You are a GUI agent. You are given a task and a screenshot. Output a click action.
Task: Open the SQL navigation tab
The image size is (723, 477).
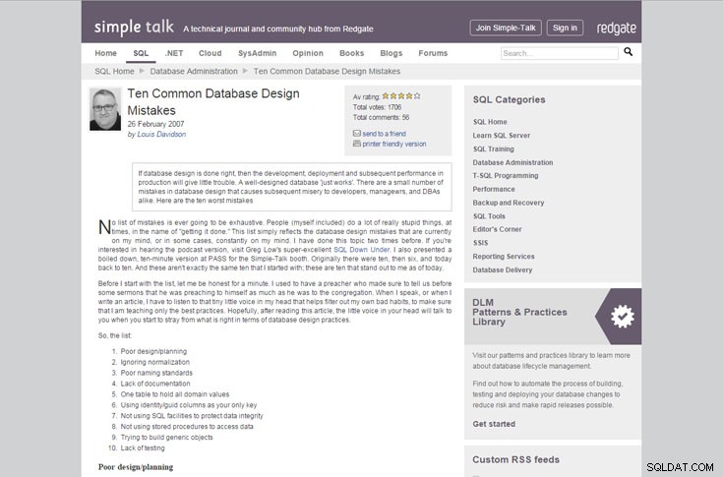(141, 53)
